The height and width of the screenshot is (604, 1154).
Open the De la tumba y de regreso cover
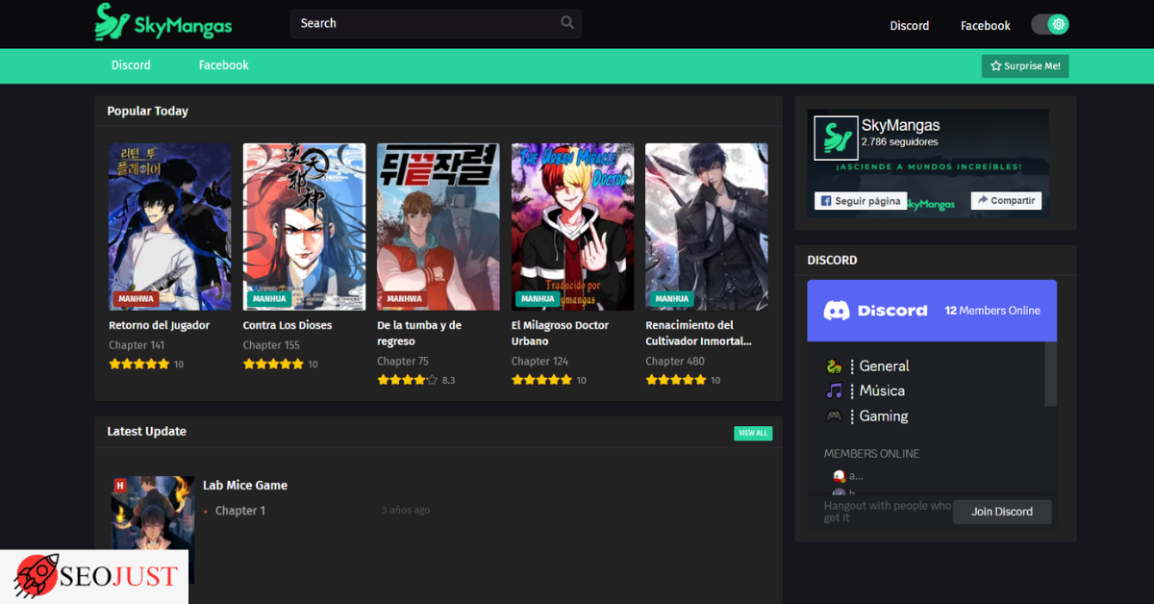pyautogui.click(x=439, y=227)
